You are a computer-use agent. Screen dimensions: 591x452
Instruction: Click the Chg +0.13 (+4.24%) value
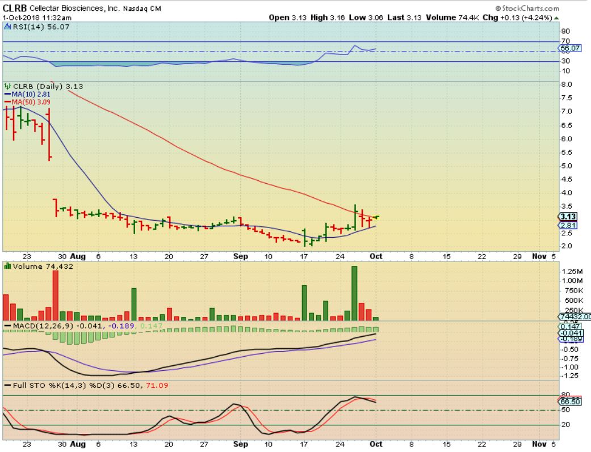click(x=518, y=18)
